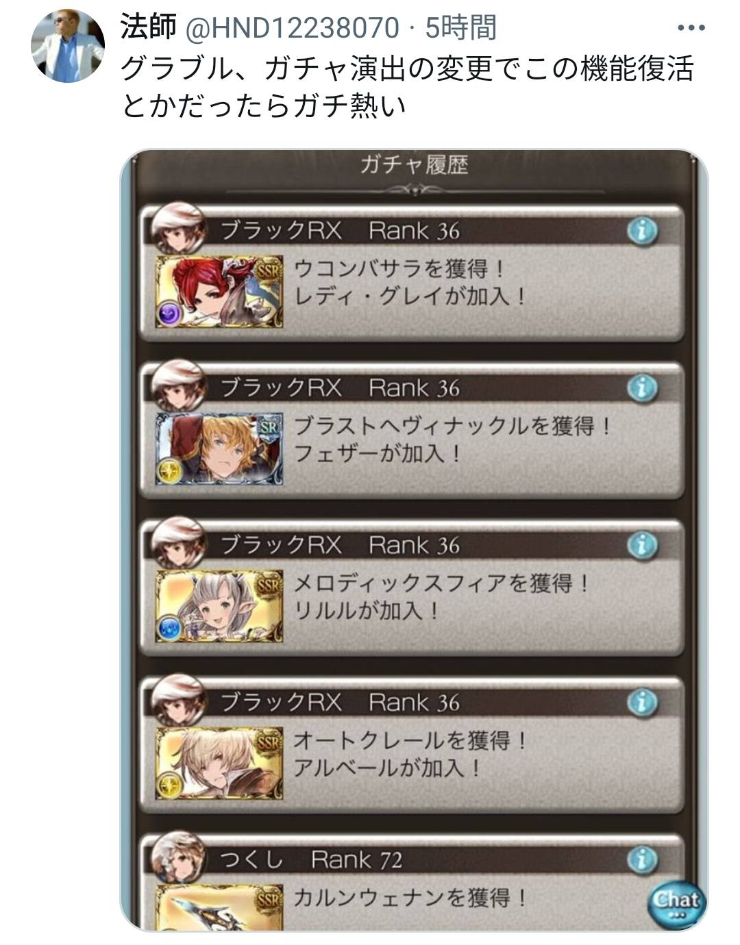Open the Chat bubble button
Image resolution: width=740 pixels, height=945 pixels.
(676, 902)
